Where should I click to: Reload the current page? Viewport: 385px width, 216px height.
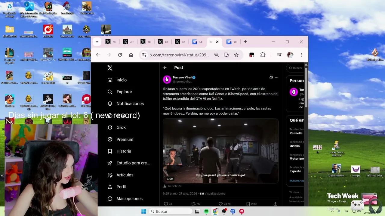(x=120, y=55)
